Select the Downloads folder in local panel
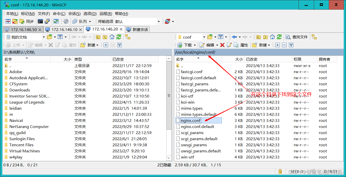The image size is (346, 177). [20, 90]
